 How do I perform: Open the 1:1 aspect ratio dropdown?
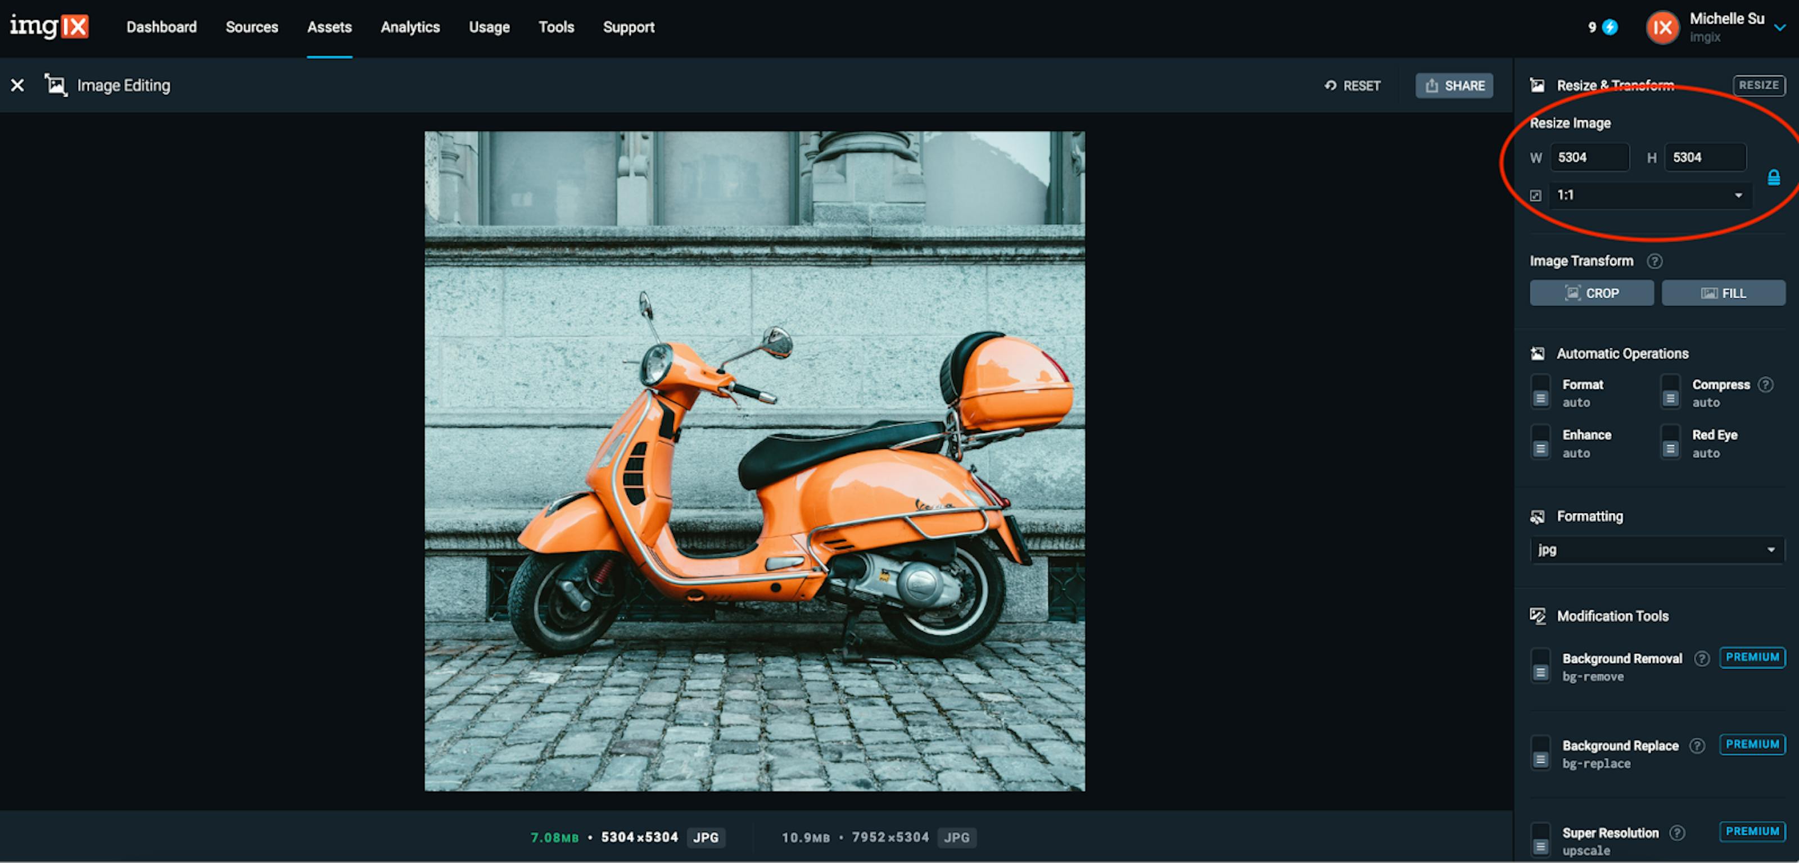[x=1651, y=196]
